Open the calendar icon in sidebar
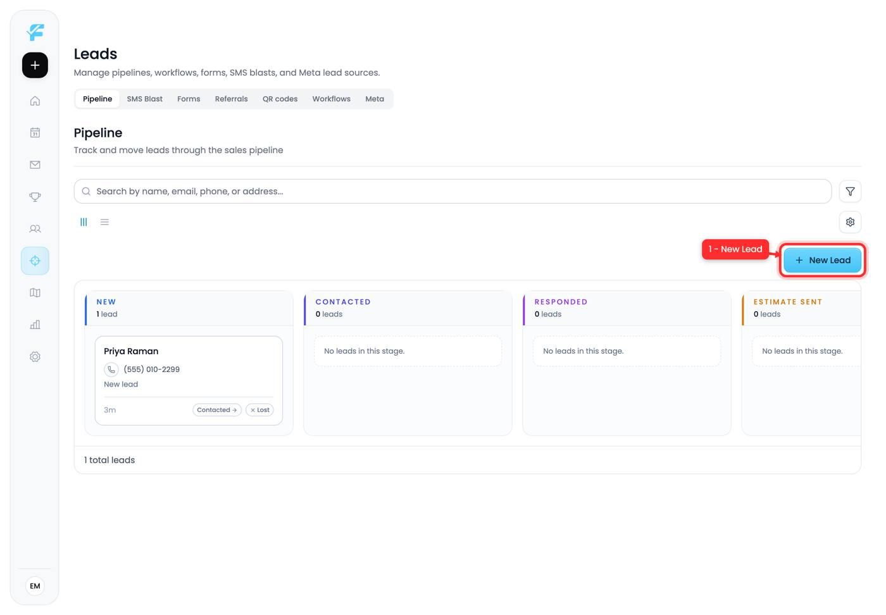 pyautogui.click(x=35, y=133)
